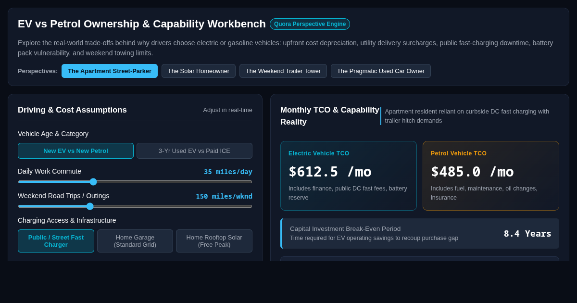The height and width of the screenshot is (303, 577).
Task: Click the Perspectives: label
Action: (38, 71)
